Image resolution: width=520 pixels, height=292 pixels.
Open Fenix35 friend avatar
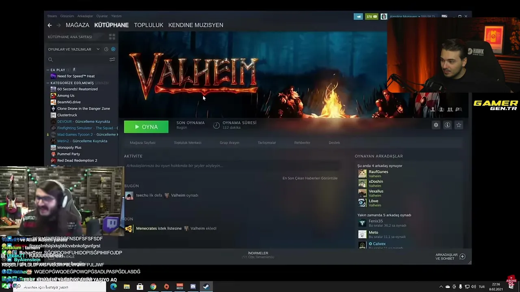[x=362, y=223]
